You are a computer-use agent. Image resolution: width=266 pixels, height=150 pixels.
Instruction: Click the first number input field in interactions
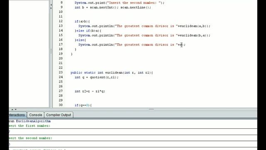click(133, 132)
